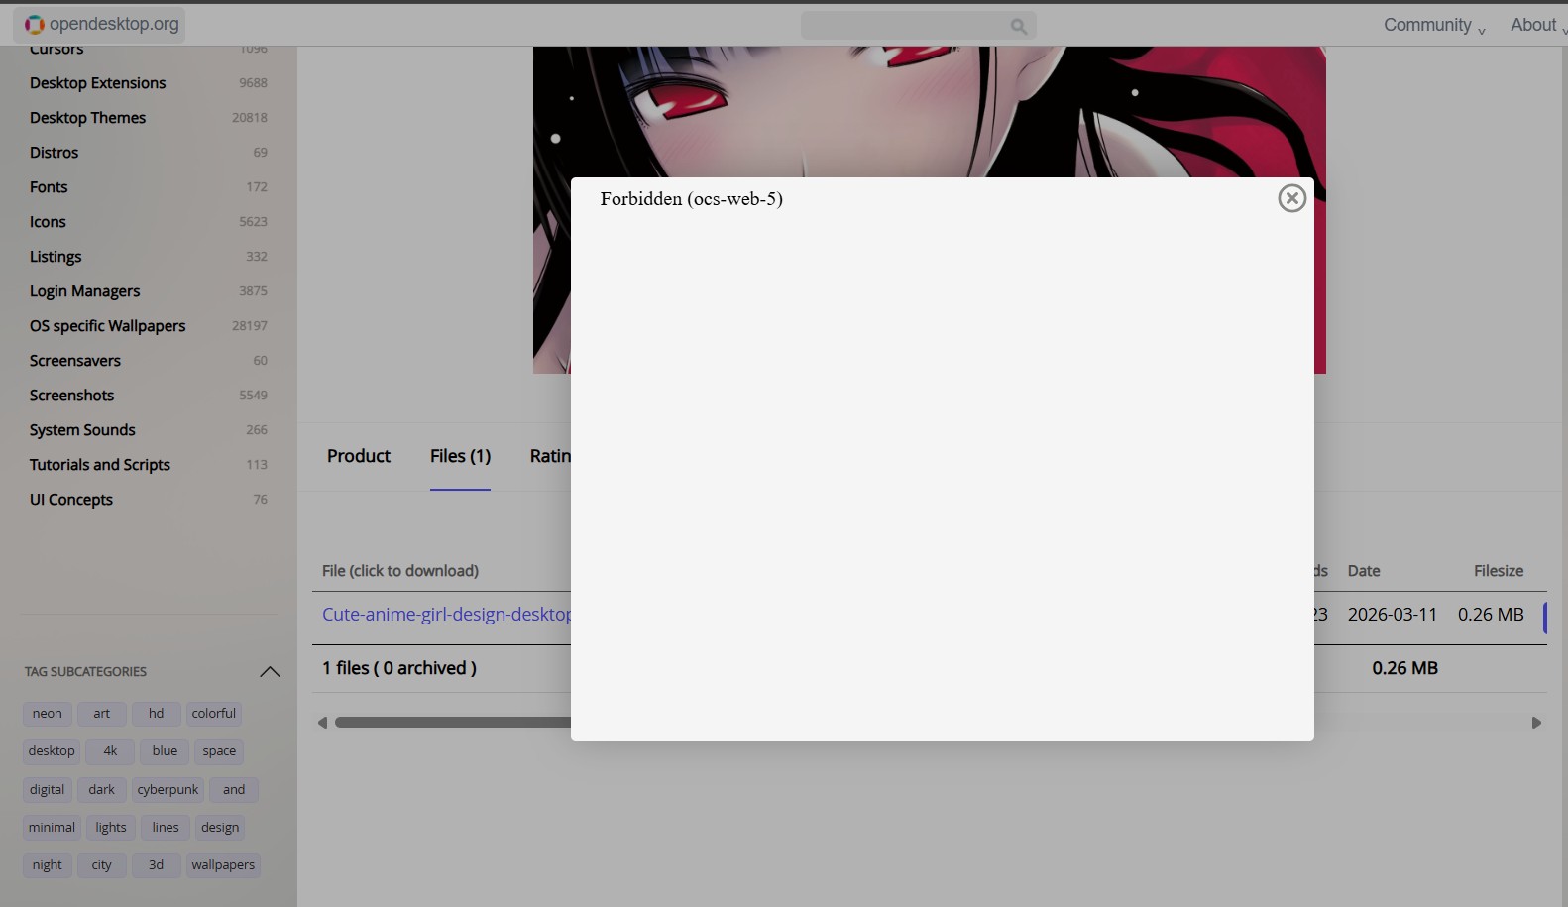1568x907 pixels.
Task: Filter by the neon tag
Action: pos(47,714)
